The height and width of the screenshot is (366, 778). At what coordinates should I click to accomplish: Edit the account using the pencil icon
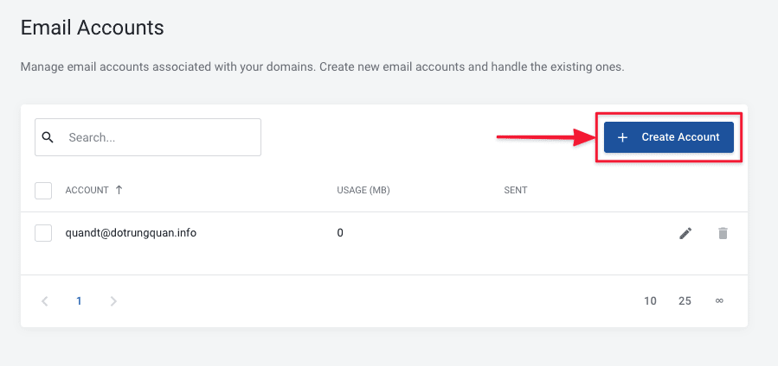tap(685, 233)
